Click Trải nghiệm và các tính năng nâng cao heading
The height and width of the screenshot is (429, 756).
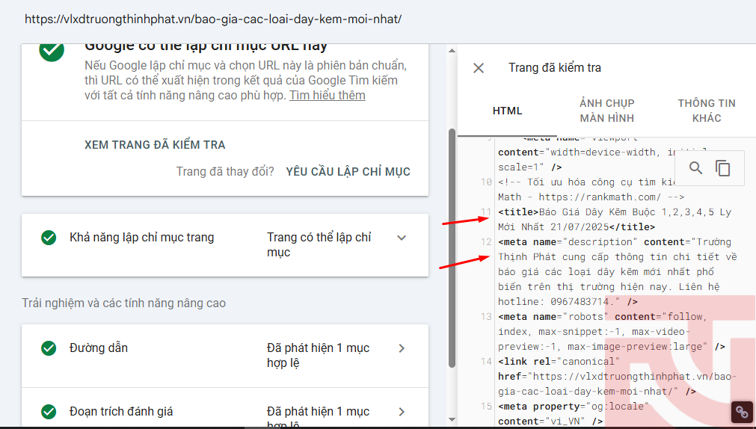pyautogui.click(x=123, y=303)
